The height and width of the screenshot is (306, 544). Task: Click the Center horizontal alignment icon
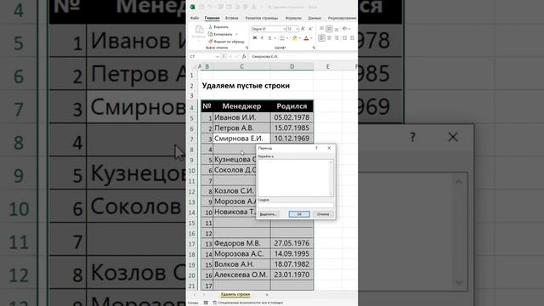329,38
